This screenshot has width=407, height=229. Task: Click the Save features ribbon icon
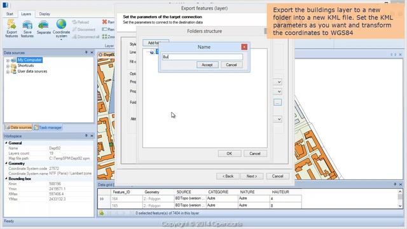coord(27,29)
